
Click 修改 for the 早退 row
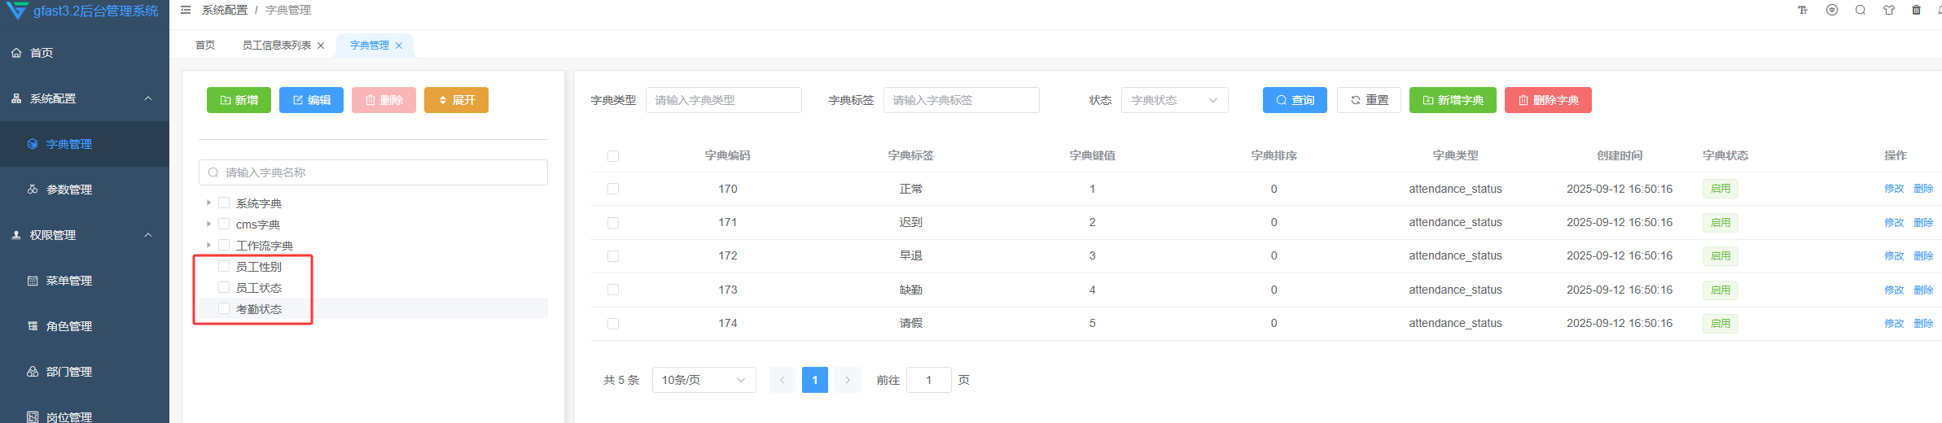(1894, 256)
